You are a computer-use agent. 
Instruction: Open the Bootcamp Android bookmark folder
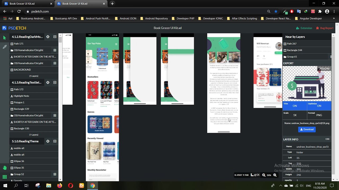click(x=31, y=18)
